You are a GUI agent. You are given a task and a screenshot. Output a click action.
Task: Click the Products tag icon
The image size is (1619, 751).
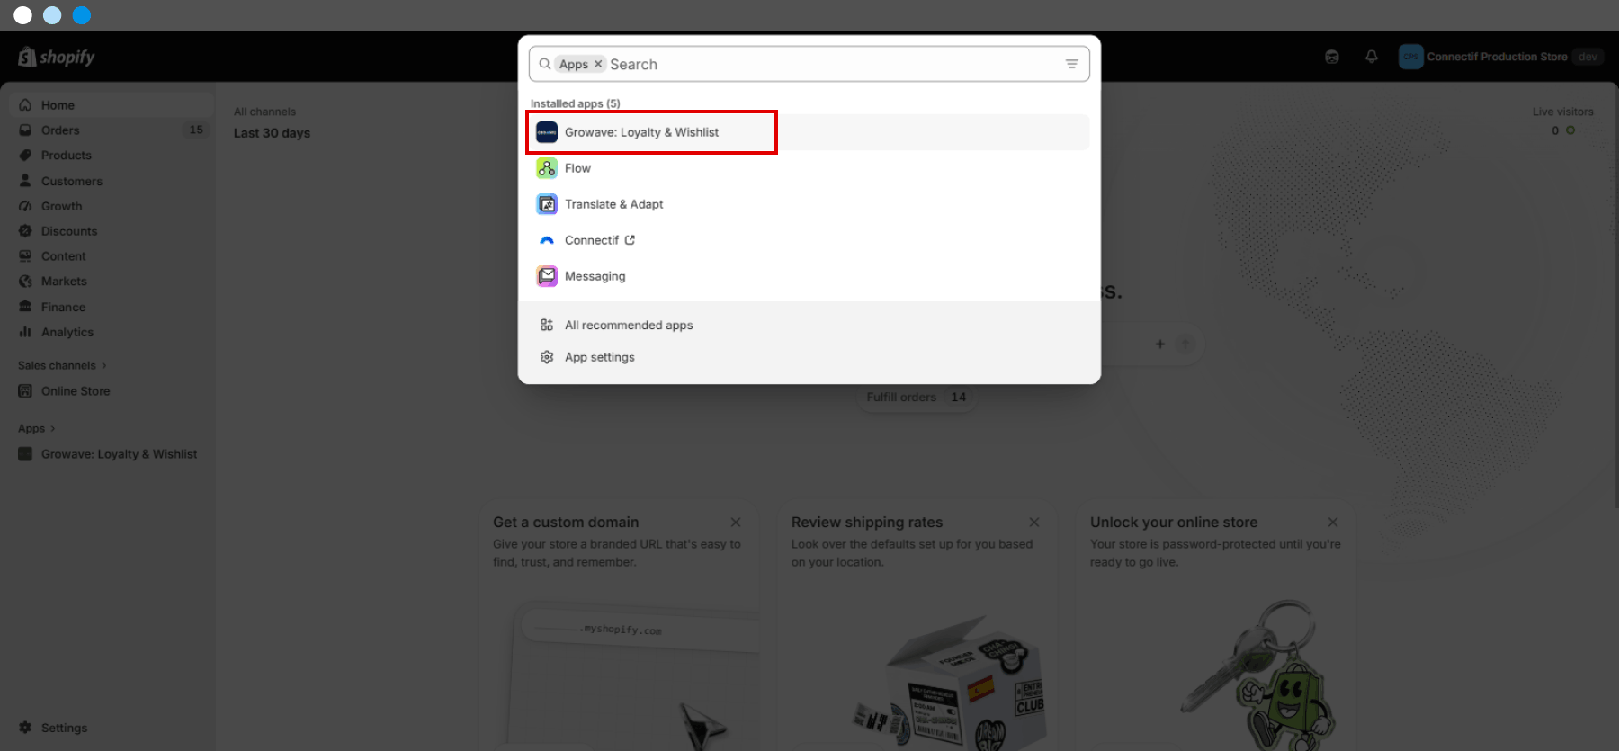[25, 156]
